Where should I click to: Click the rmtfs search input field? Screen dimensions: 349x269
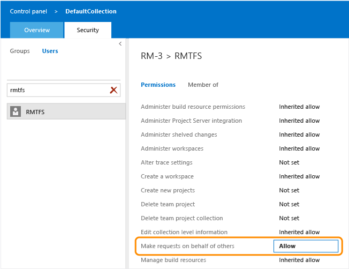click(56, 90)
